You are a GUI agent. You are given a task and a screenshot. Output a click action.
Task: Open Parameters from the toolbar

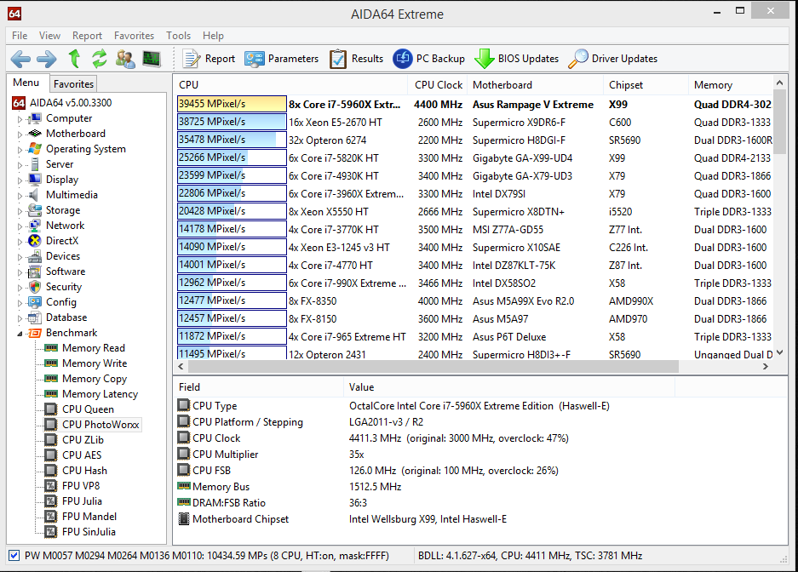point(281,59)
